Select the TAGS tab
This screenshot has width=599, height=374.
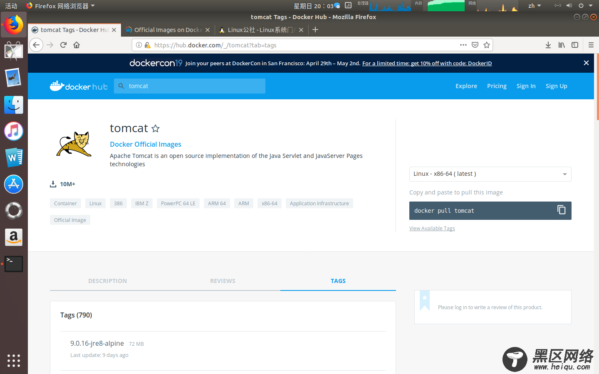338,281
